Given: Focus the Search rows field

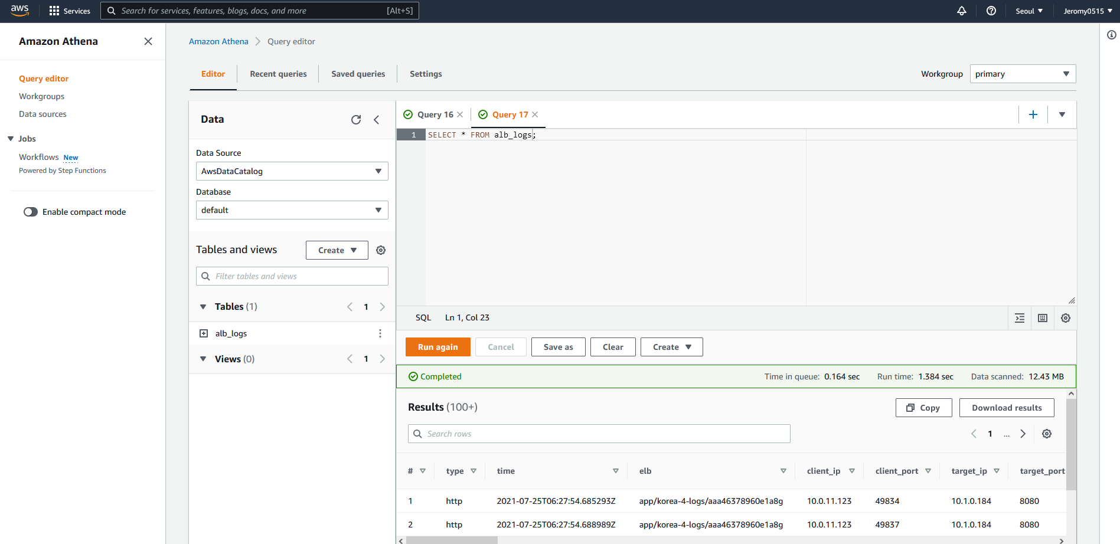Looking at the screenshot, I should click(x=599, y=434).
